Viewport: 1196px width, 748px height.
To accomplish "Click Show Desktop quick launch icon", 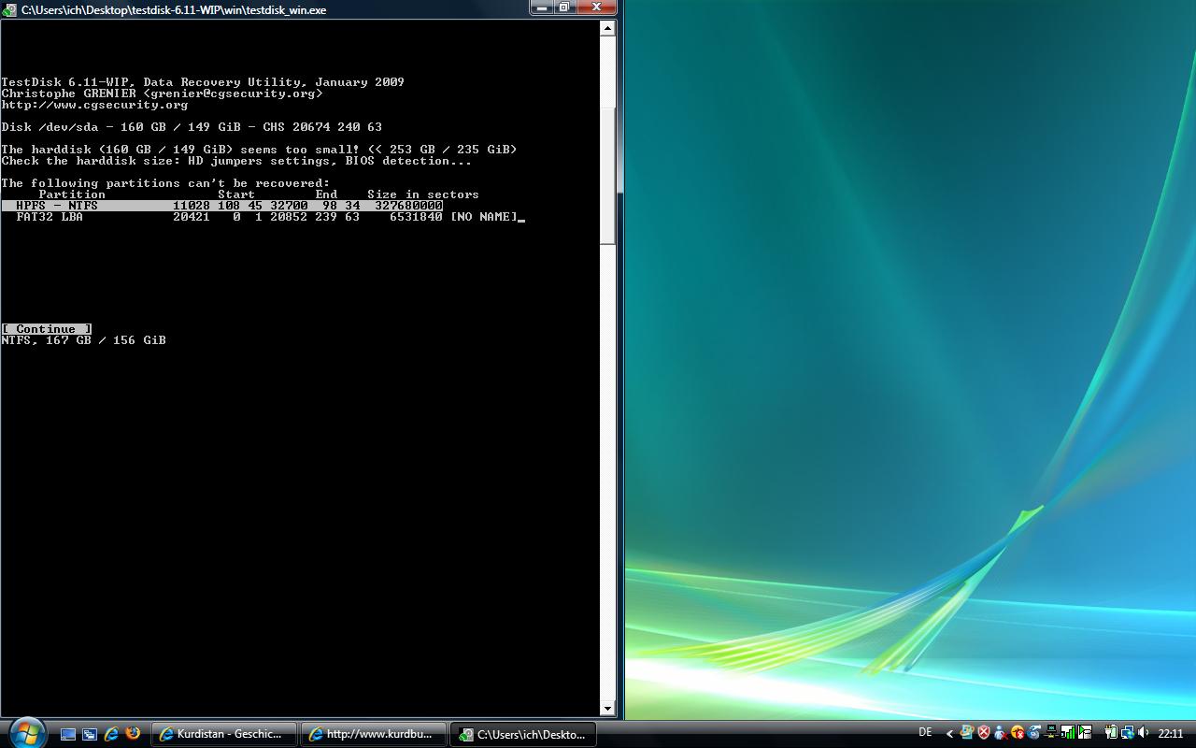I will [67, 734].
